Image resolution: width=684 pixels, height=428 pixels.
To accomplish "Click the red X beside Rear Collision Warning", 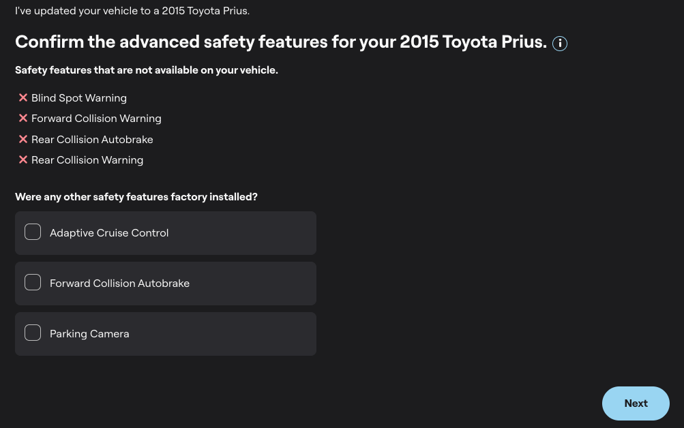I will [23, 159].
